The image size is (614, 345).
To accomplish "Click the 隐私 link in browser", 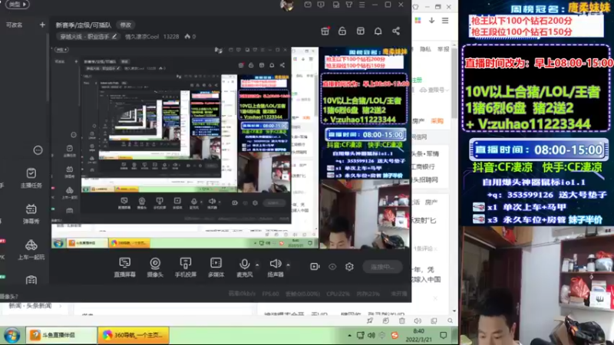I will coord(425,49).
